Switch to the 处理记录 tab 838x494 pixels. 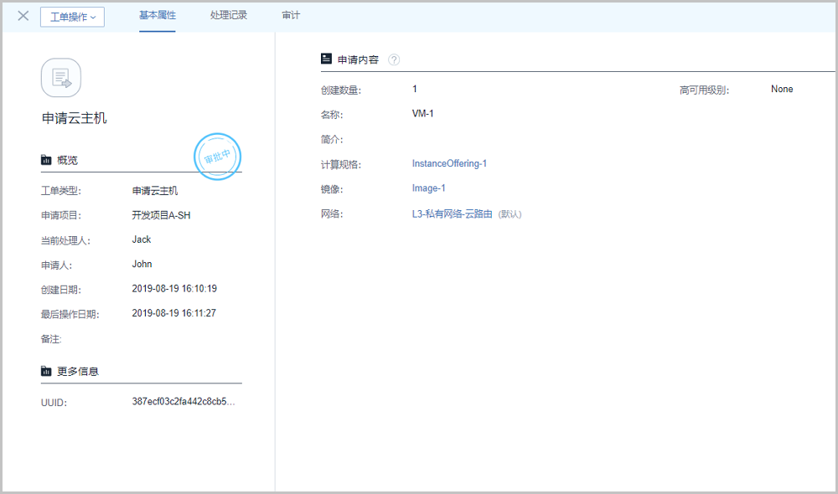(x=229, y=16)
